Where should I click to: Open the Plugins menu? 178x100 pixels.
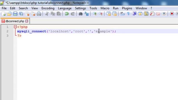point(127,8)
